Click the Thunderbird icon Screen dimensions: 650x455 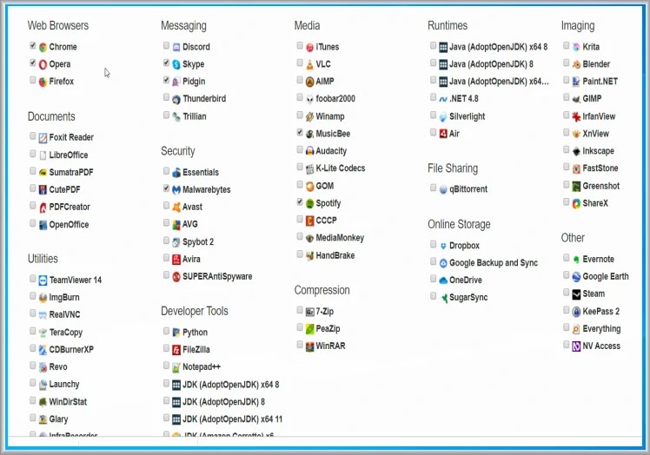pos(176,99)
